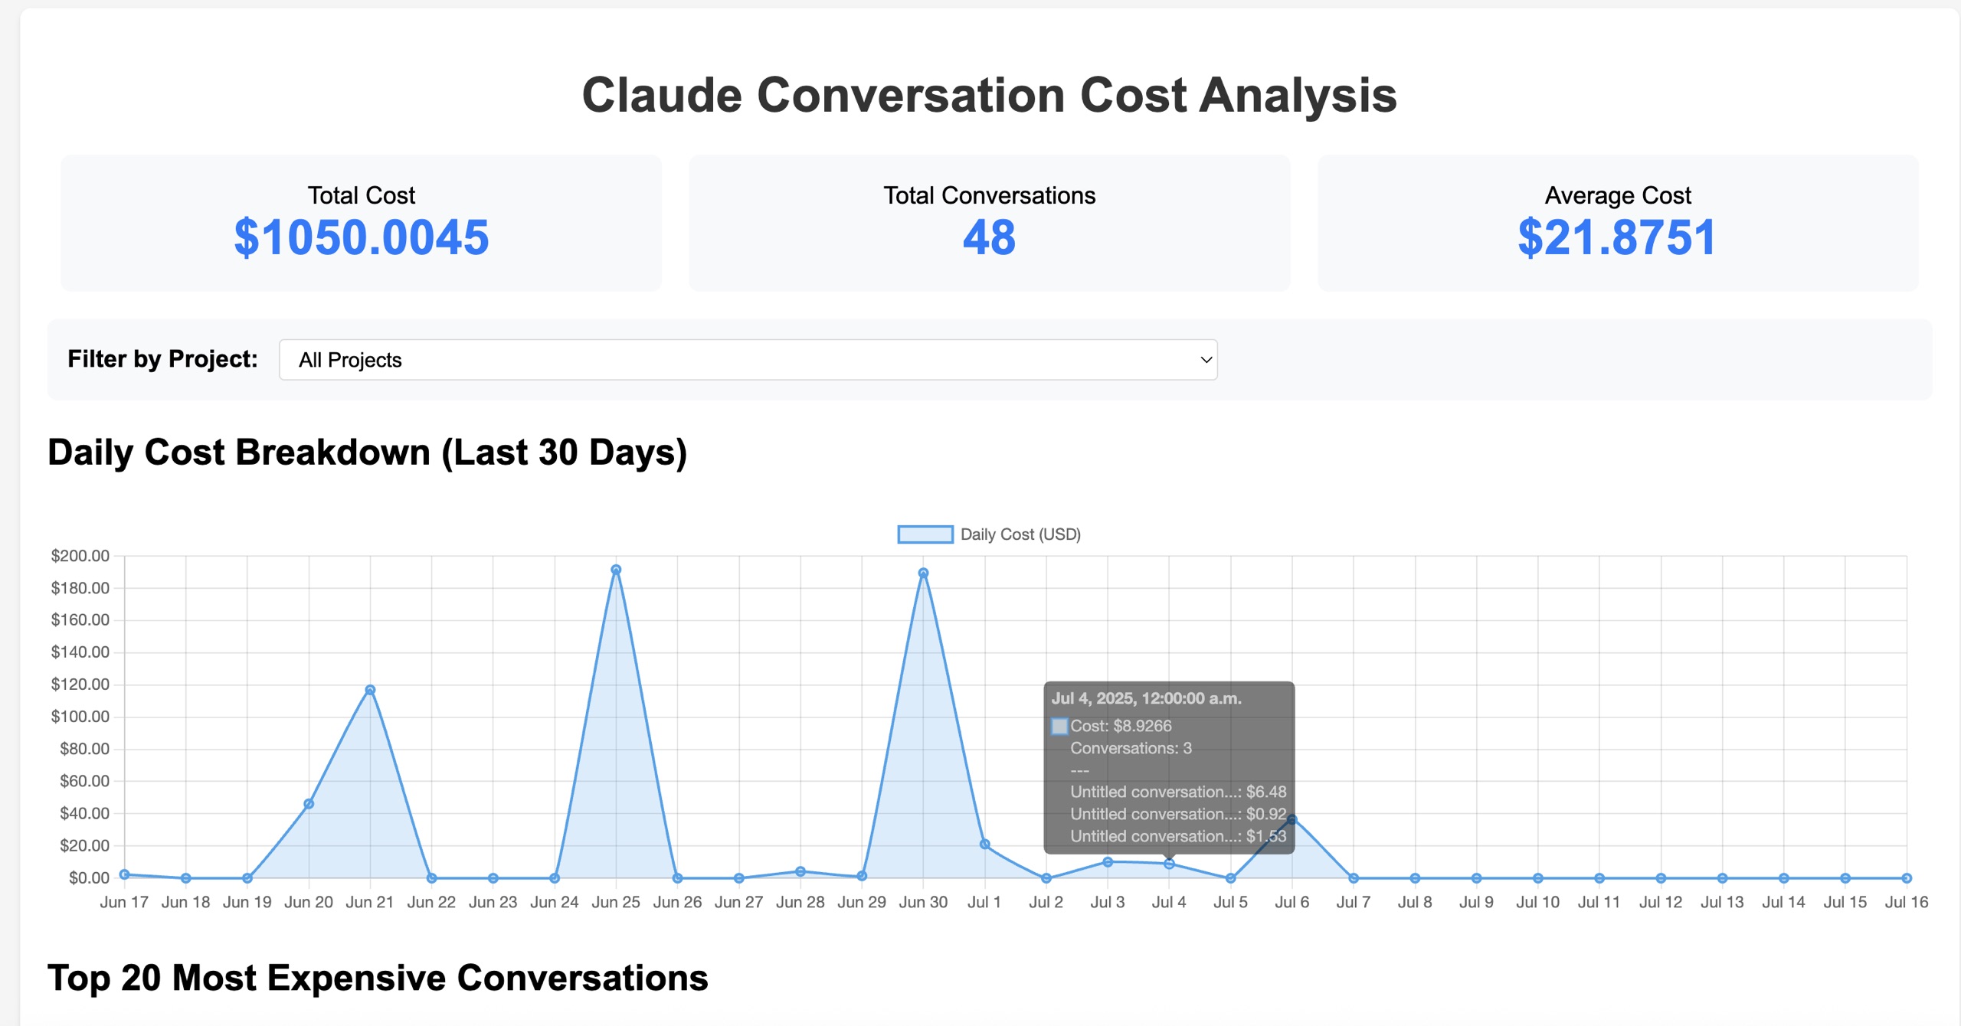Click tooltip entry 'Untitled conversation...: $0.92'
The width and height of the screenshot is (1961, 1026).
(1178, 814)
